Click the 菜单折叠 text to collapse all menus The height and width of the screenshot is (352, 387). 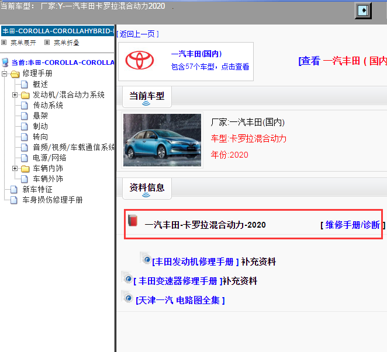(67, 43)
